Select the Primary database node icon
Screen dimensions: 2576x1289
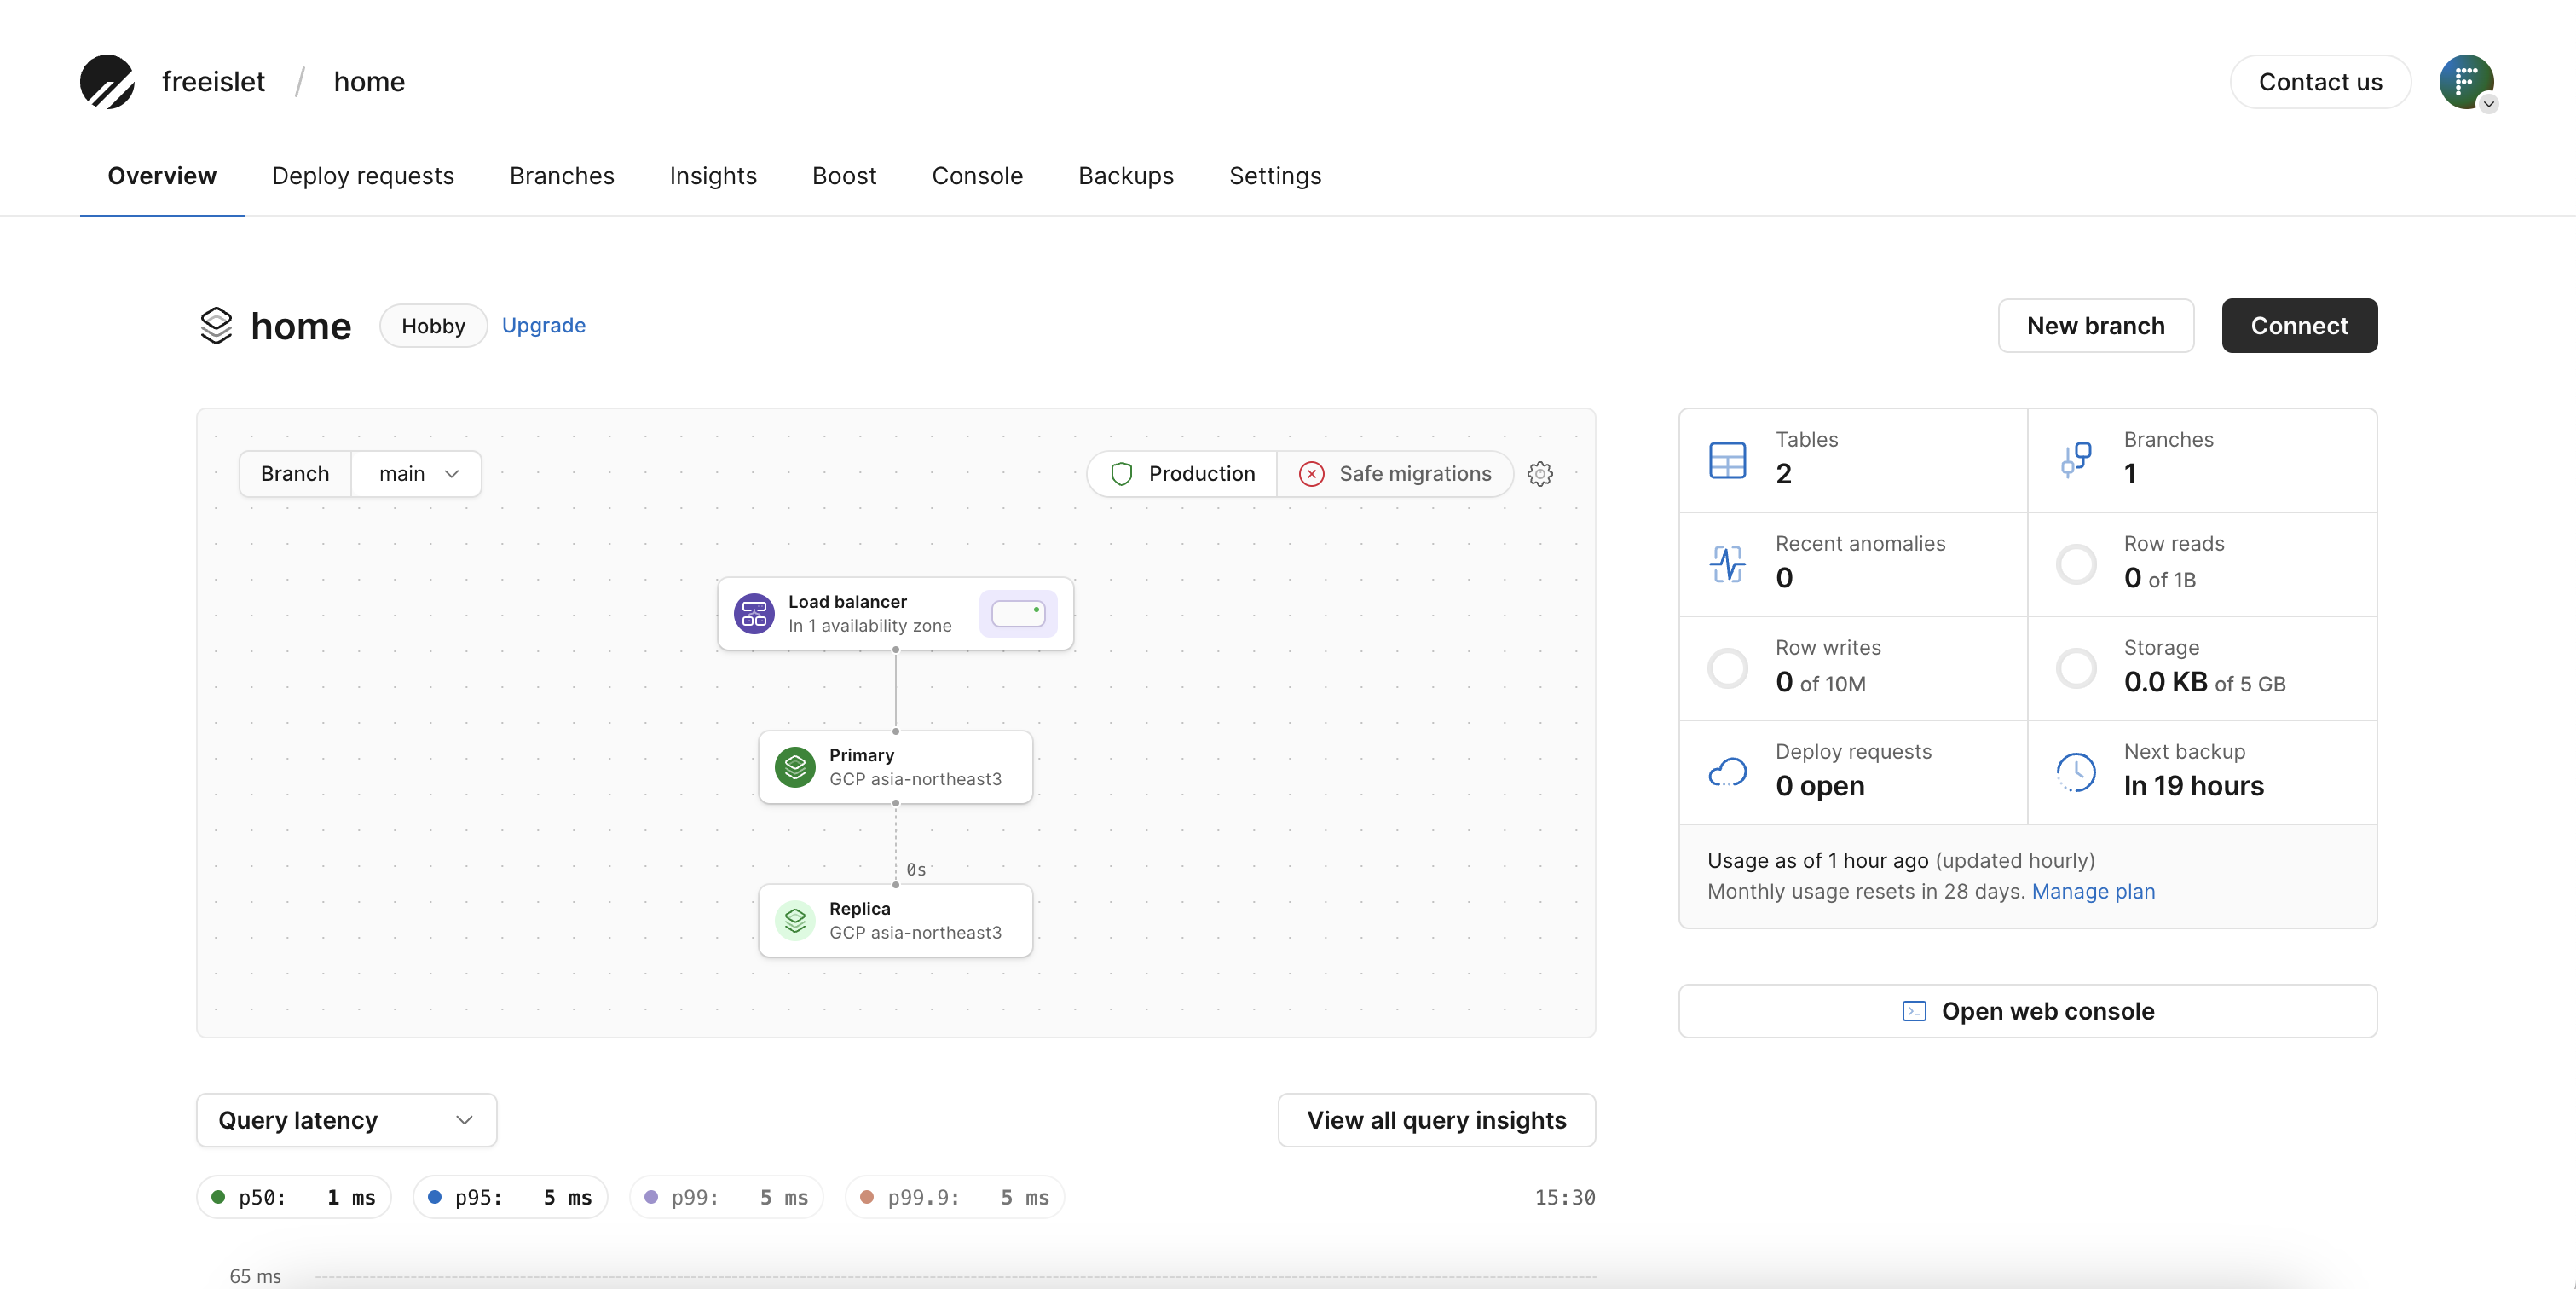tap(795, 767)
